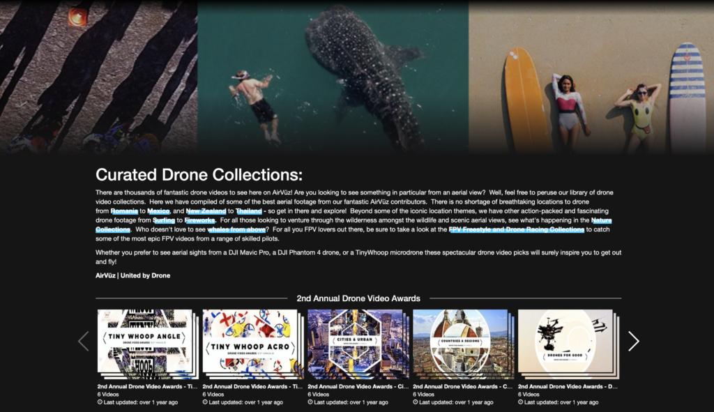This screenshot has width=714, height=412.
Task: Follow the Mexico link
Action: click(x=158, y=211)
